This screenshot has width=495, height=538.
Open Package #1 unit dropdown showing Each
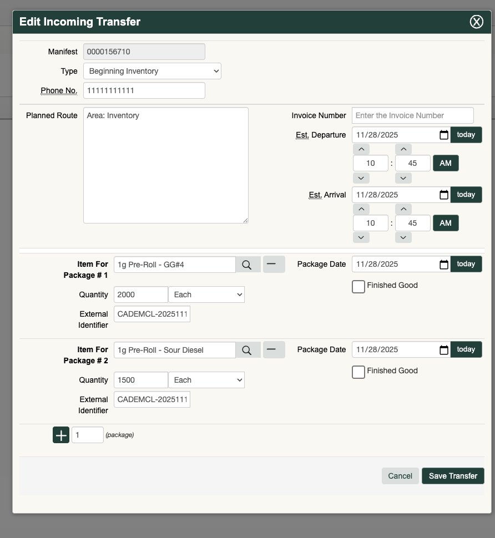(206, 295)
